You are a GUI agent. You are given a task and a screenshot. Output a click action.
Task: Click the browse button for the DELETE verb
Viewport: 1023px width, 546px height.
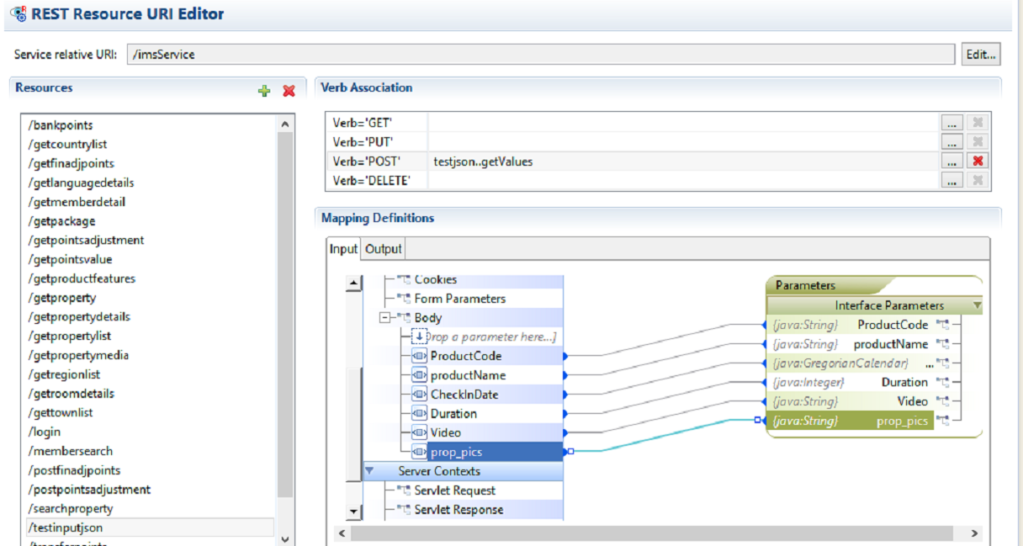(951, 180)
